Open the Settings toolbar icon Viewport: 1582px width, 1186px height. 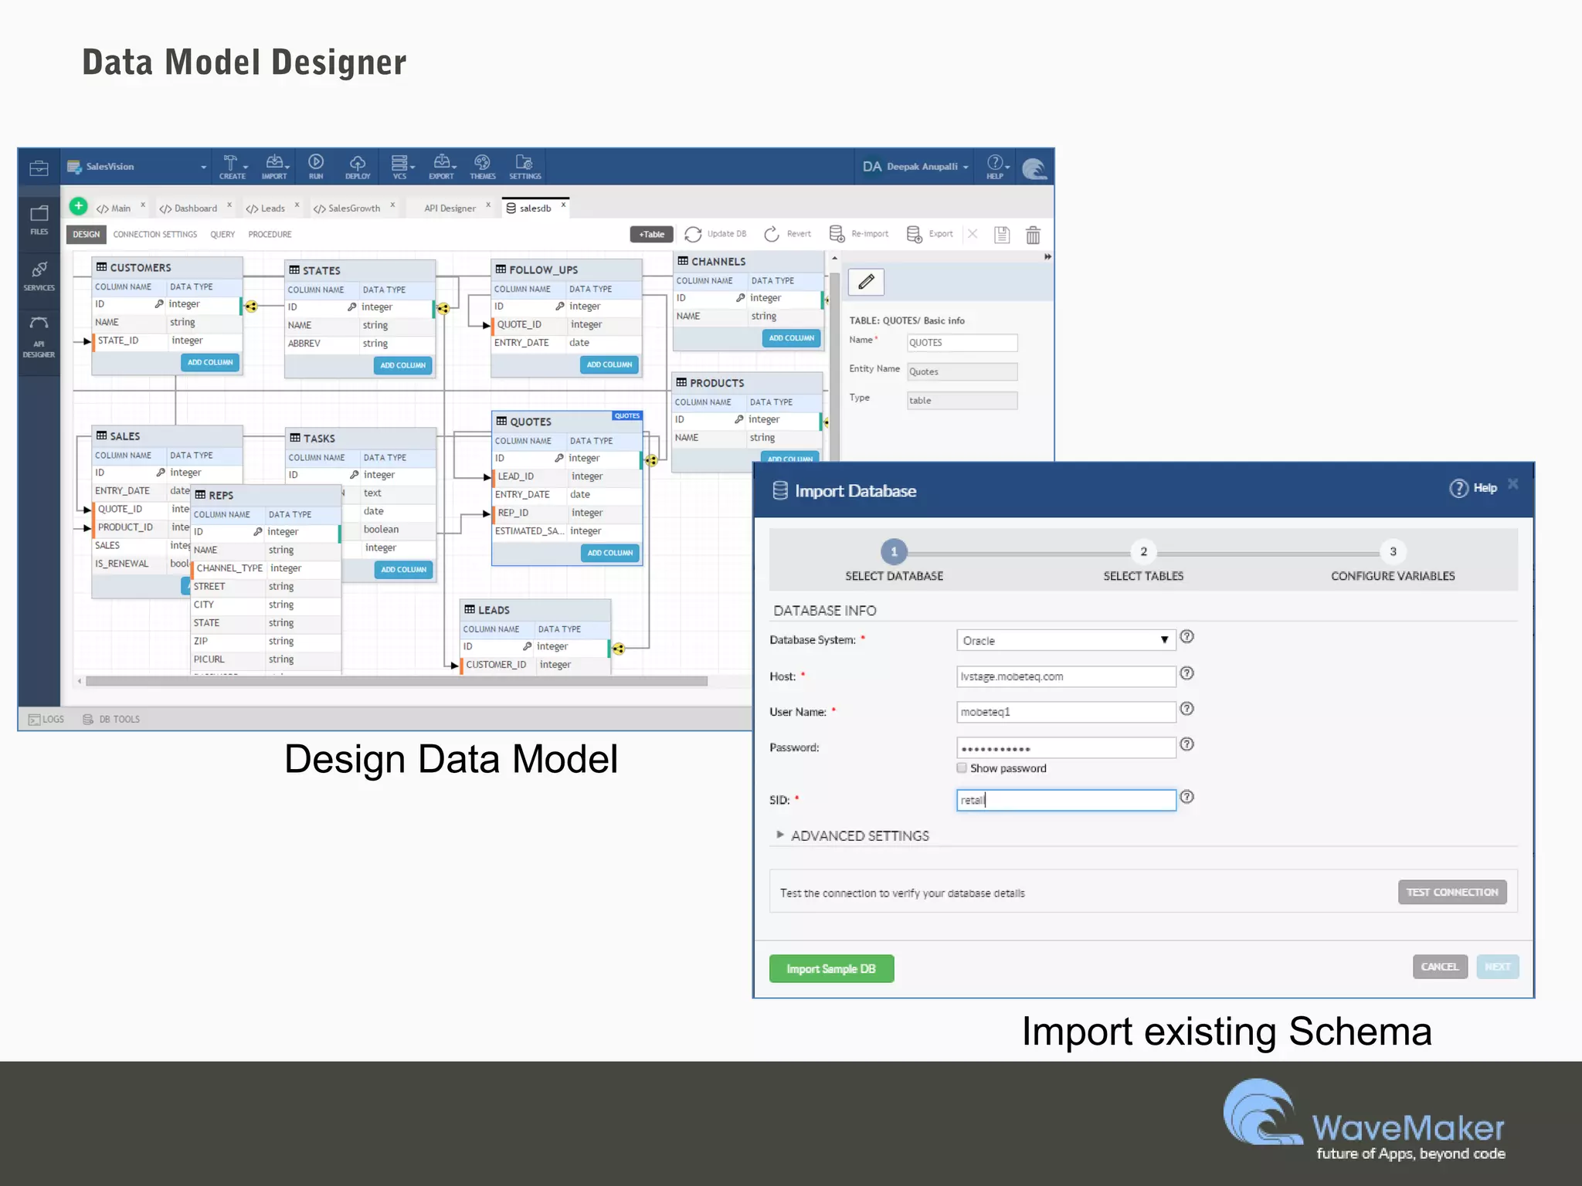point(525,166)
